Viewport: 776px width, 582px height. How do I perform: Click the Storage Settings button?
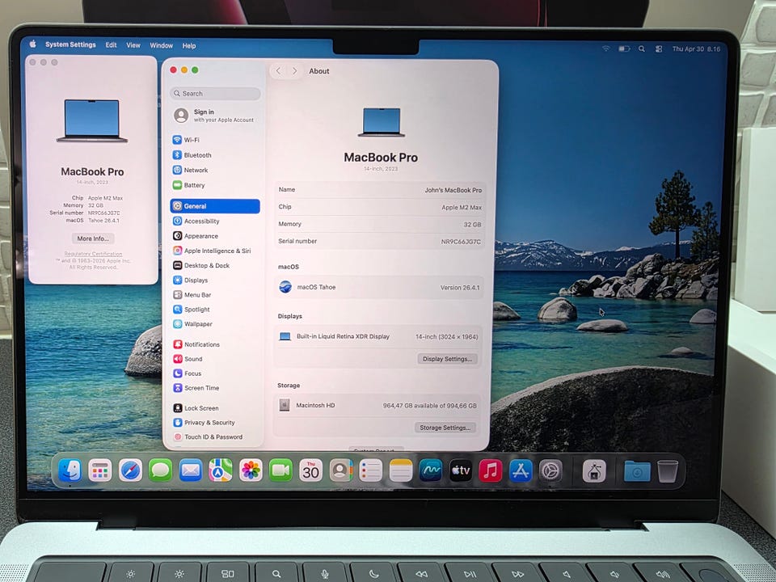tap(445, 428)
